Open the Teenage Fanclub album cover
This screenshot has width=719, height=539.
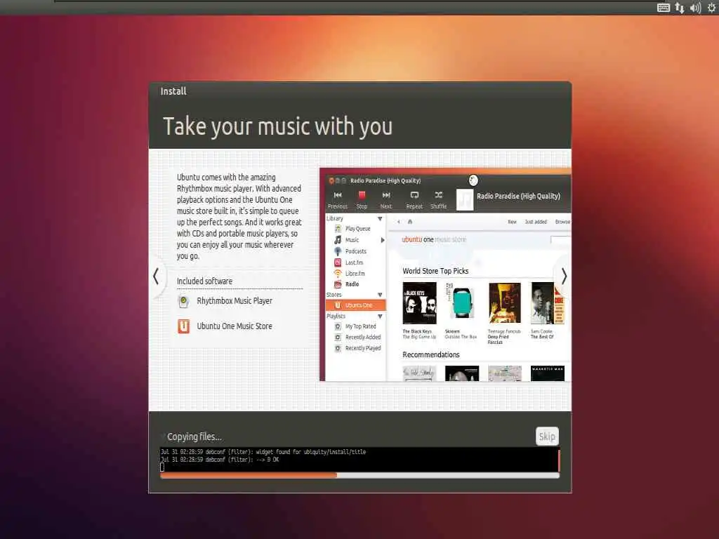[x=504, y=303]
